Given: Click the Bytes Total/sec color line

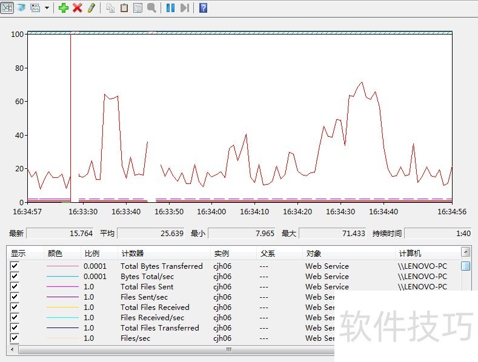Looking at the screenshot, I should (62, 277).
